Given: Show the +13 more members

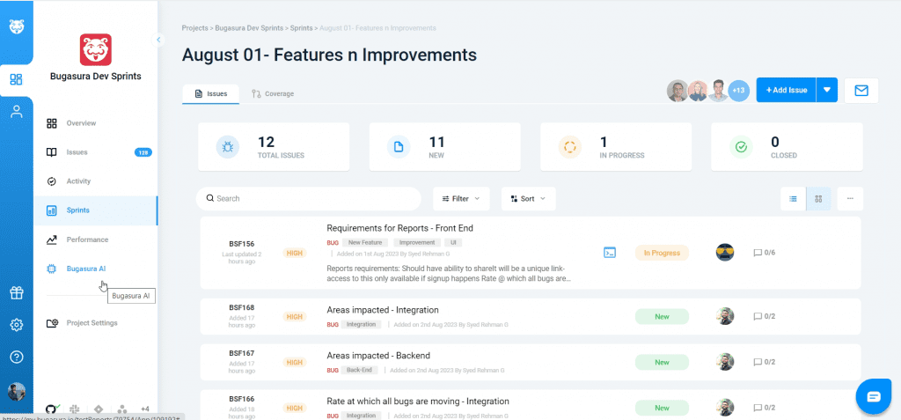Looking at the screenshot, I should tap(739, 91).
